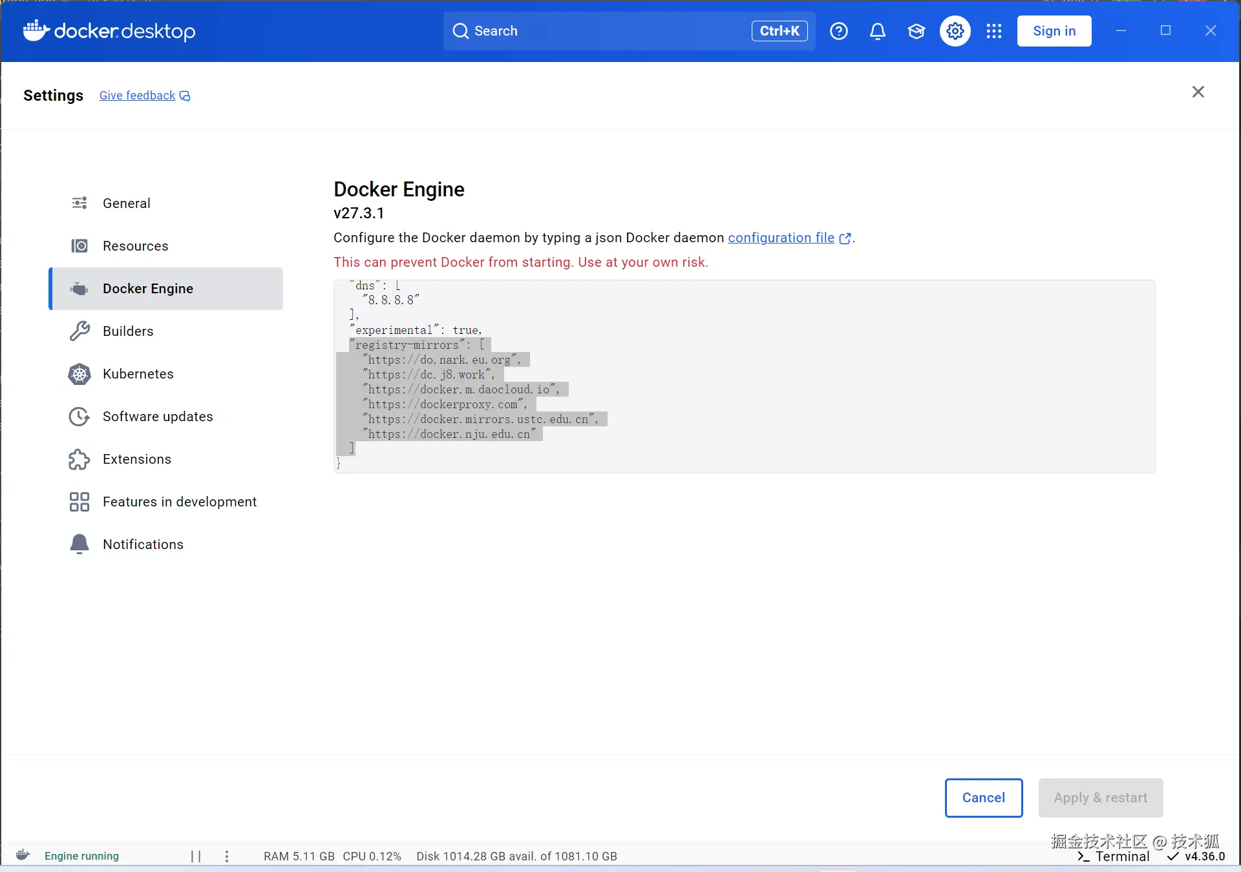
Task: Open the Terminal from status bar
Action: click(1114, 856)
